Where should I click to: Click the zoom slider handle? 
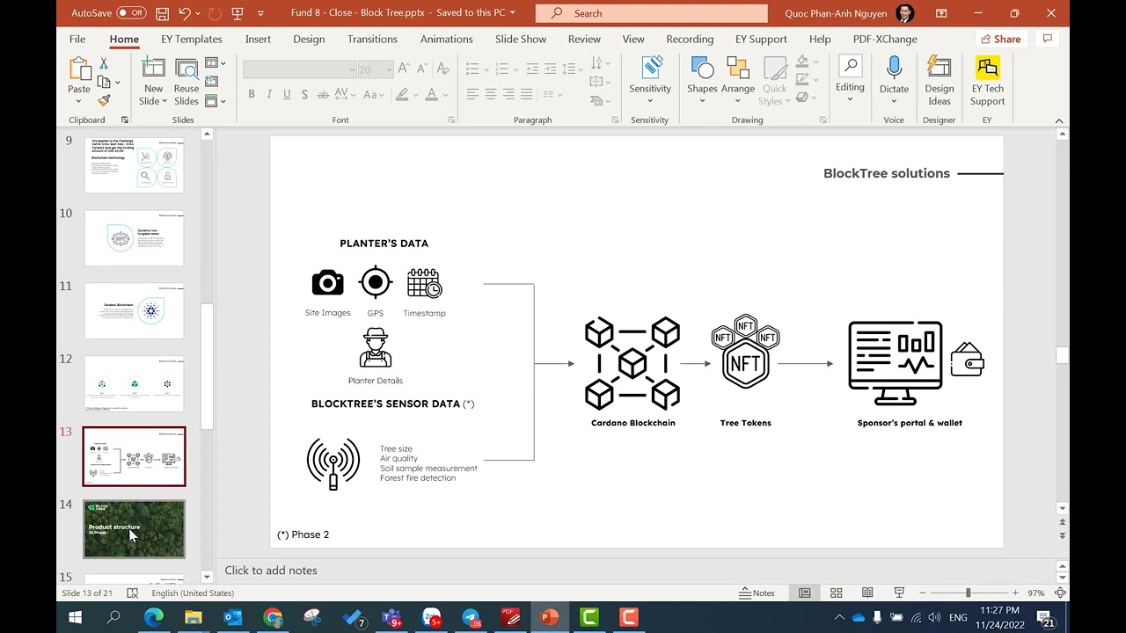coord(968,593)
